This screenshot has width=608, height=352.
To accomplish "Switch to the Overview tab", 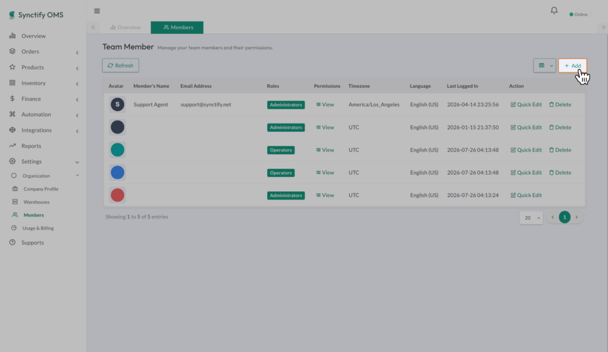I will (x=125, y=27).
